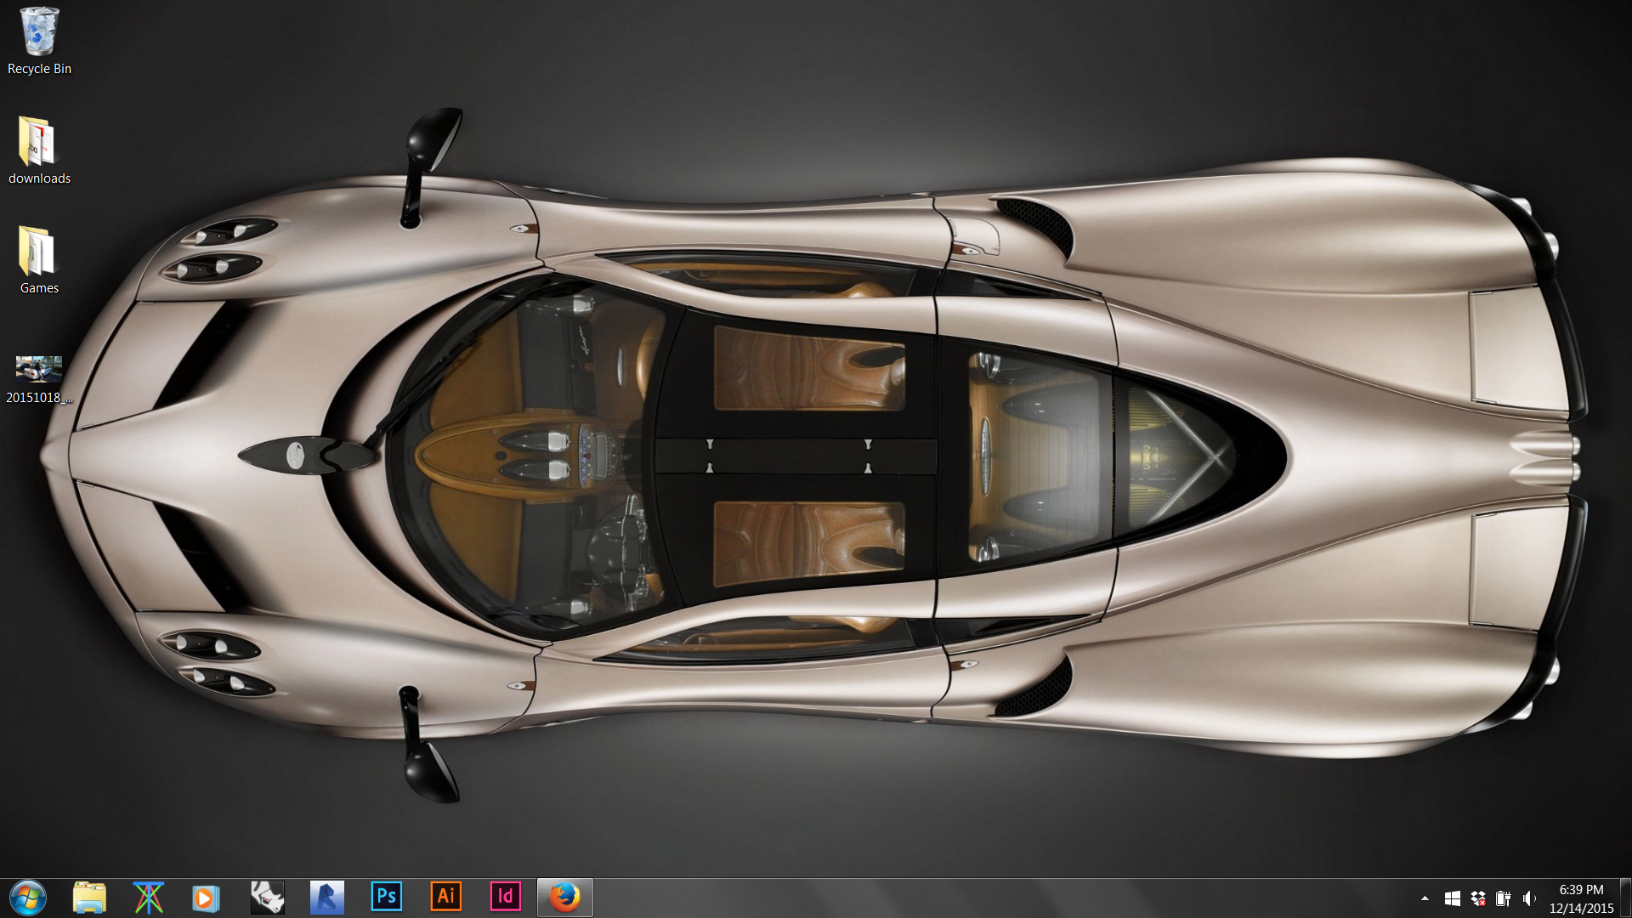Screen dimensions: 1632x918
Task: Launch the colorful X-shaped app on taskbar
Action: (x=148, y=898)
